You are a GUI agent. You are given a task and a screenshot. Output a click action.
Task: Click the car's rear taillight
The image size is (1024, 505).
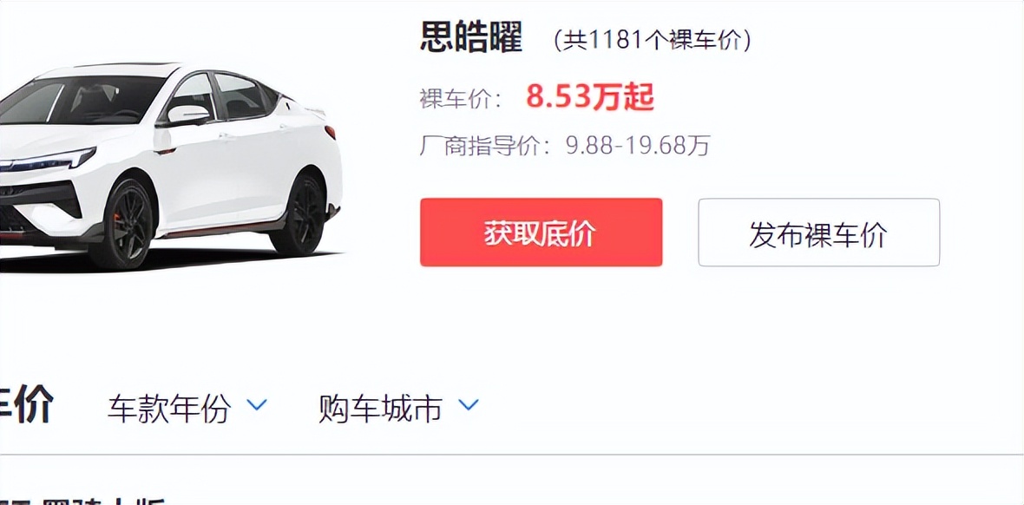click(x=330, y=132)
